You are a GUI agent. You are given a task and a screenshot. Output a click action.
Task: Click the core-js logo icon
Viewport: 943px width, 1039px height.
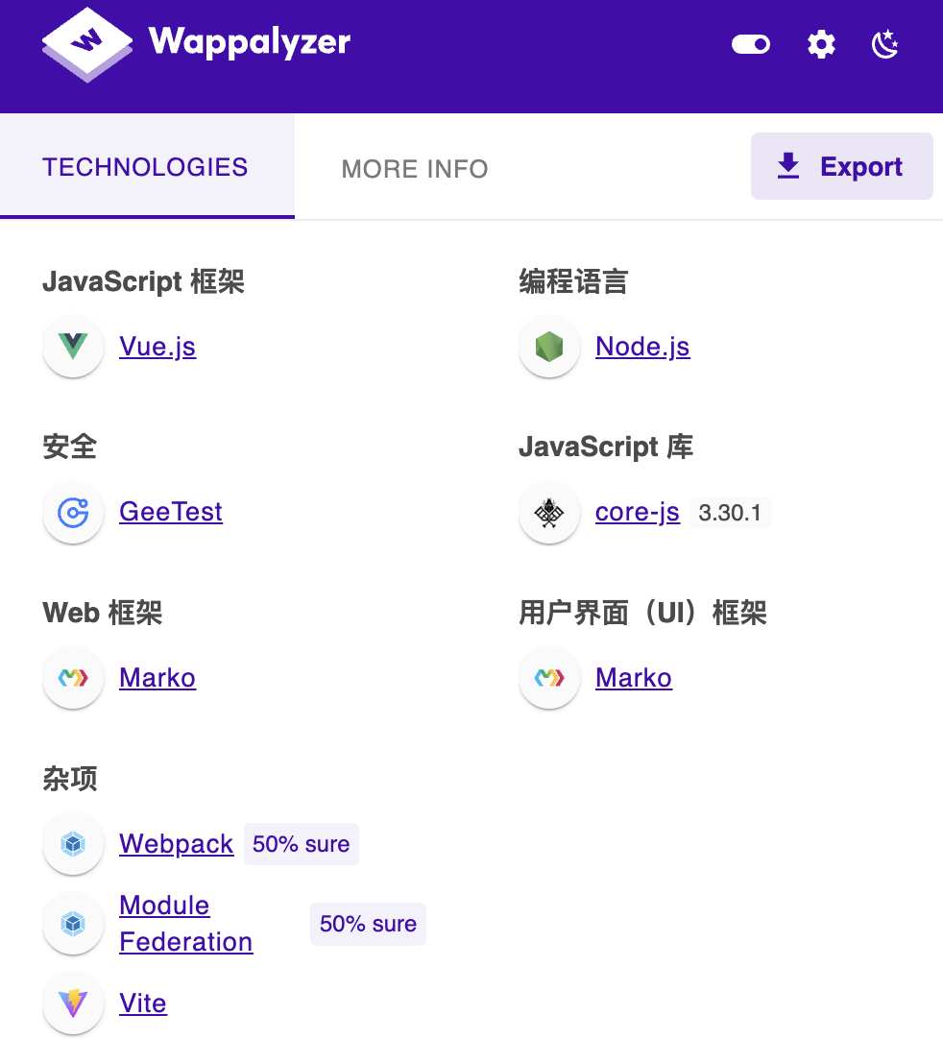point(549,512)
